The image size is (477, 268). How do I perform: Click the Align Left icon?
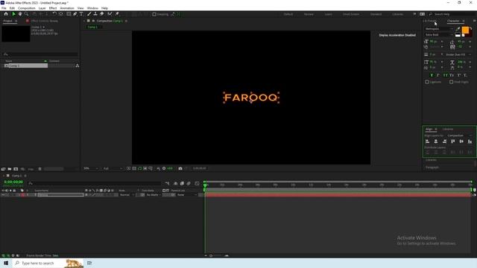tap(427, 141)
